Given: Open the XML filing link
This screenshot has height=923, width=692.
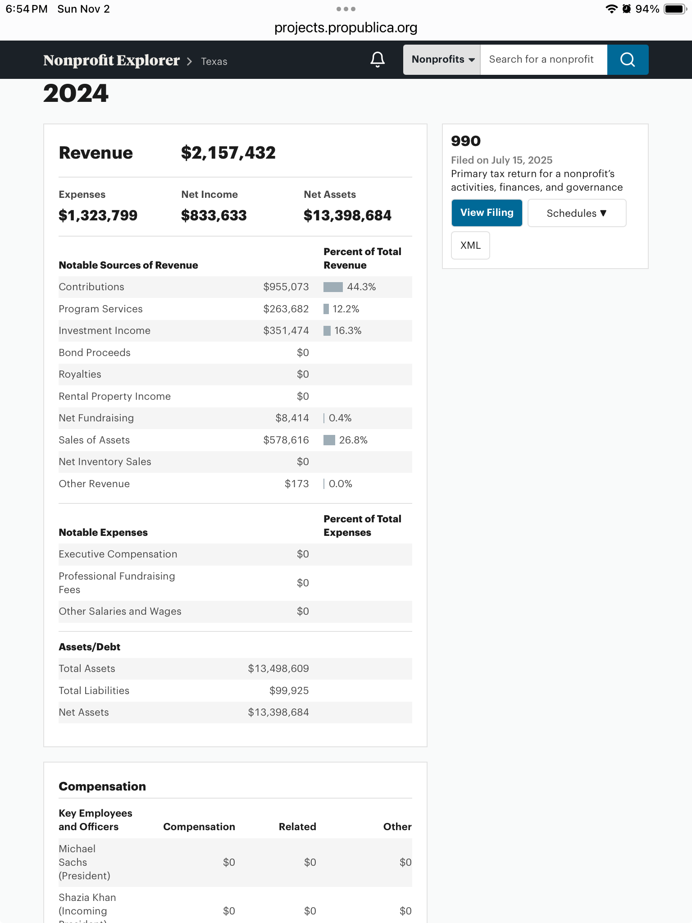Looking at the screenshot, I should pyautogui.click(x=470, y=246).
